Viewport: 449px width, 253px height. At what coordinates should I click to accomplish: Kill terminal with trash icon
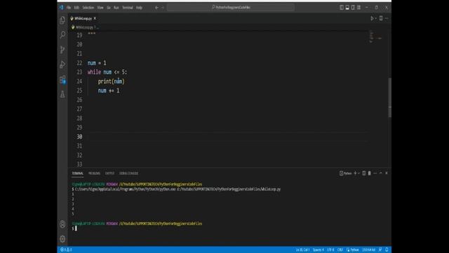tap(370, 174)
